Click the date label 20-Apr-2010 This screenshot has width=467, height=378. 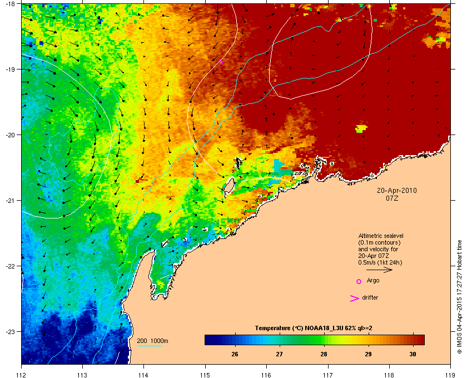397,190
